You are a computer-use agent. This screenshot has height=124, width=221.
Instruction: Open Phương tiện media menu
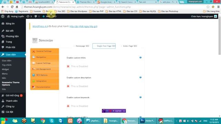tap(13, 36)
